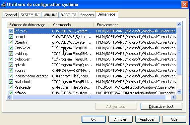190x125 pixels.
Task: Click vptray's HKLM\SOFTWARE location cell
Action: click(136, 70)
